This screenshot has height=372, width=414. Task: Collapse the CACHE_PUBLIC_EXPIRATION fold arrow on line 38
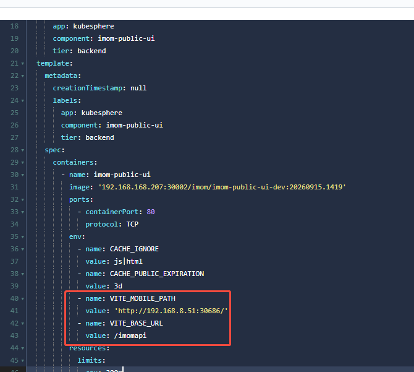pos(23,274)
